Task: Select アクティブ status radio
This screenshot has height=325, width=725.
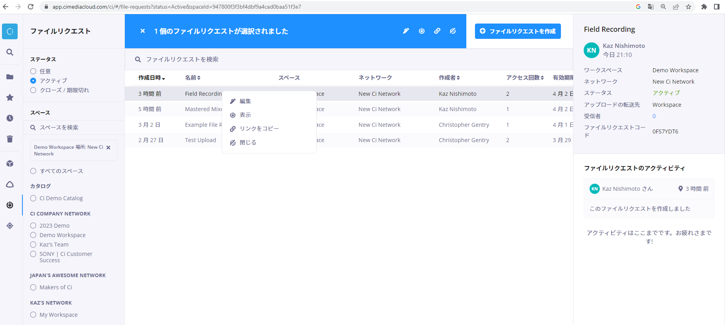Action: [x=33, y=81]
